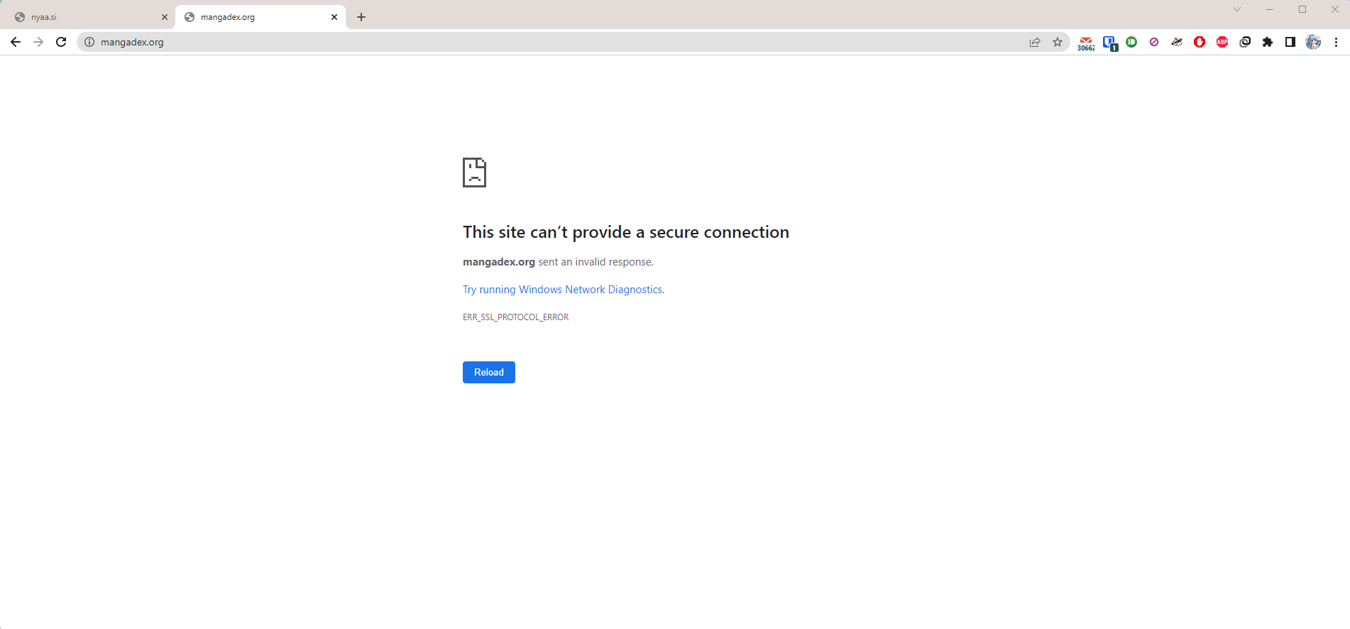Switch to the nyaa.si tab

tap(85, 17)
